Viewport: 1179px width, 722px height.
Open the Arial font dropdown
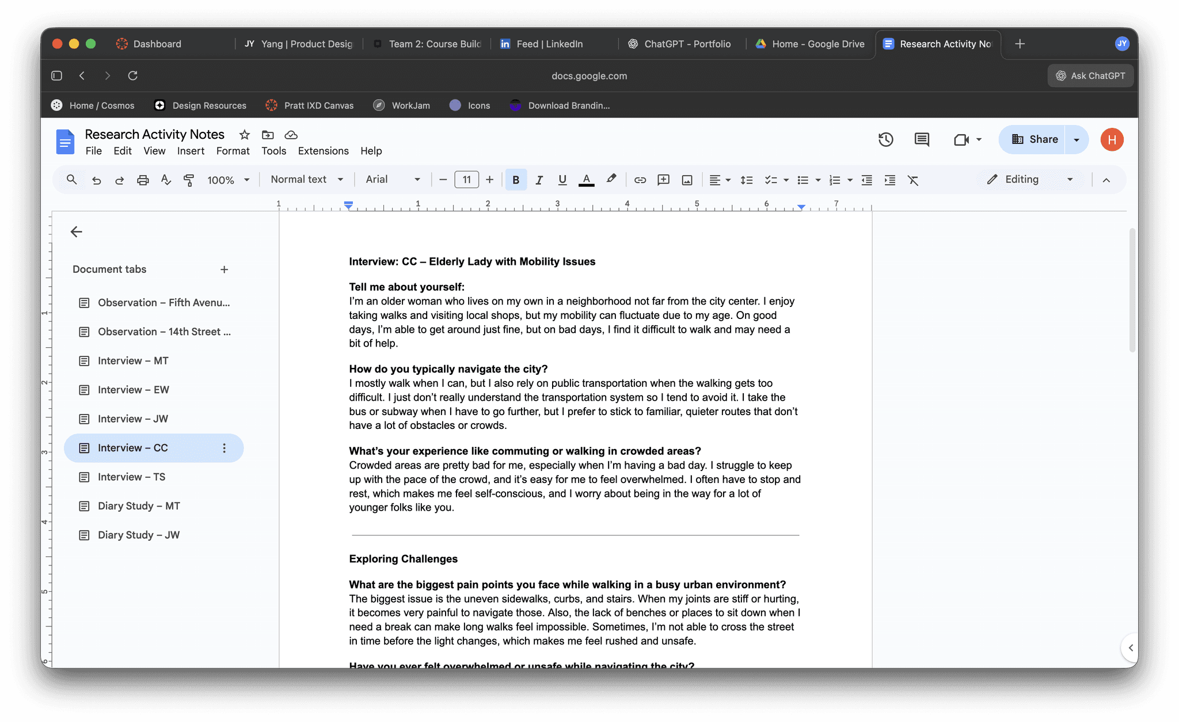coord(393,180)
